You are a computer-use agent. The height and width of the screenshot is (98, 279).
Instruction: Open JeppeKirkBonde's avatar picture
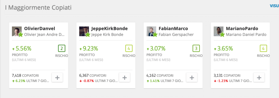(84, 31)
